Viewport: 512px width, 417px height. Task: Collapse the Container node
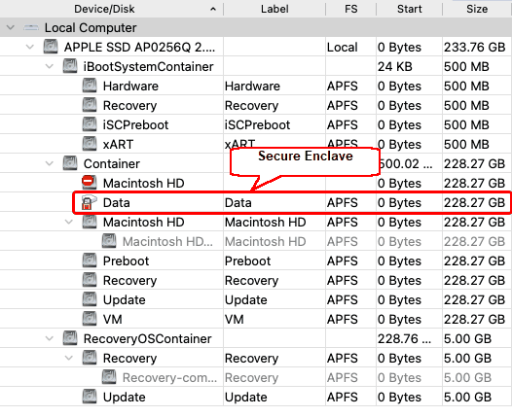point(50,163)
